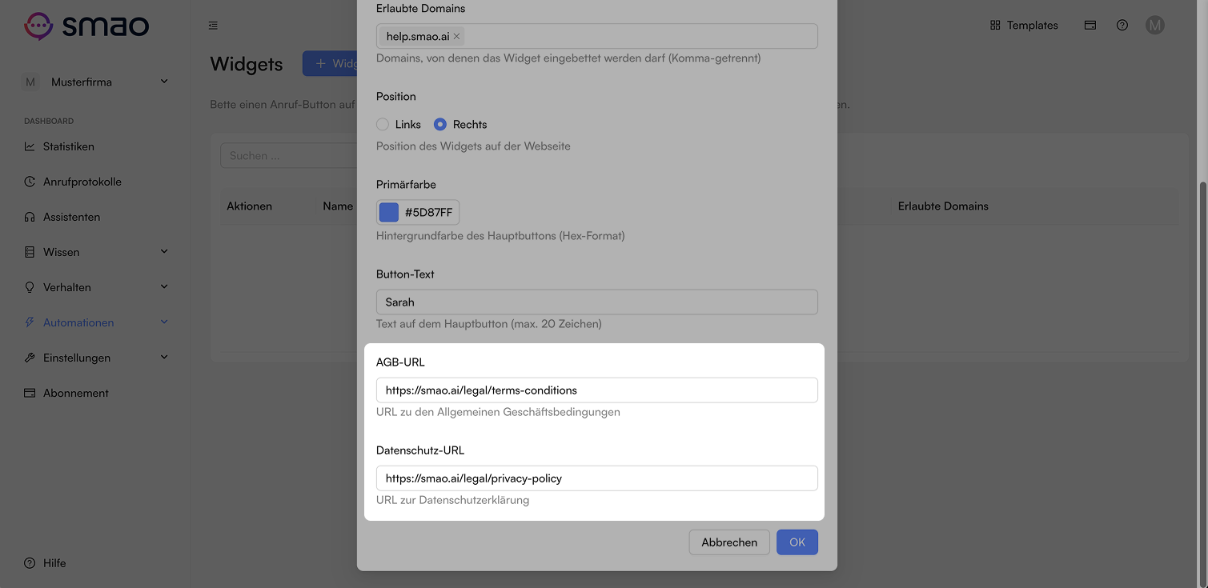This screenshot has height=588, width=1208.
Task: Select the Links position radio button
Action: [x=383, y=125]
